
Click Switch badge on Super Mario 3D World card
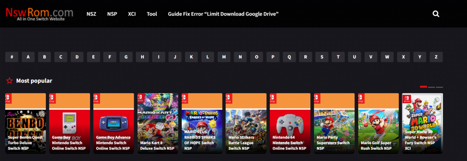click(407, 99)
